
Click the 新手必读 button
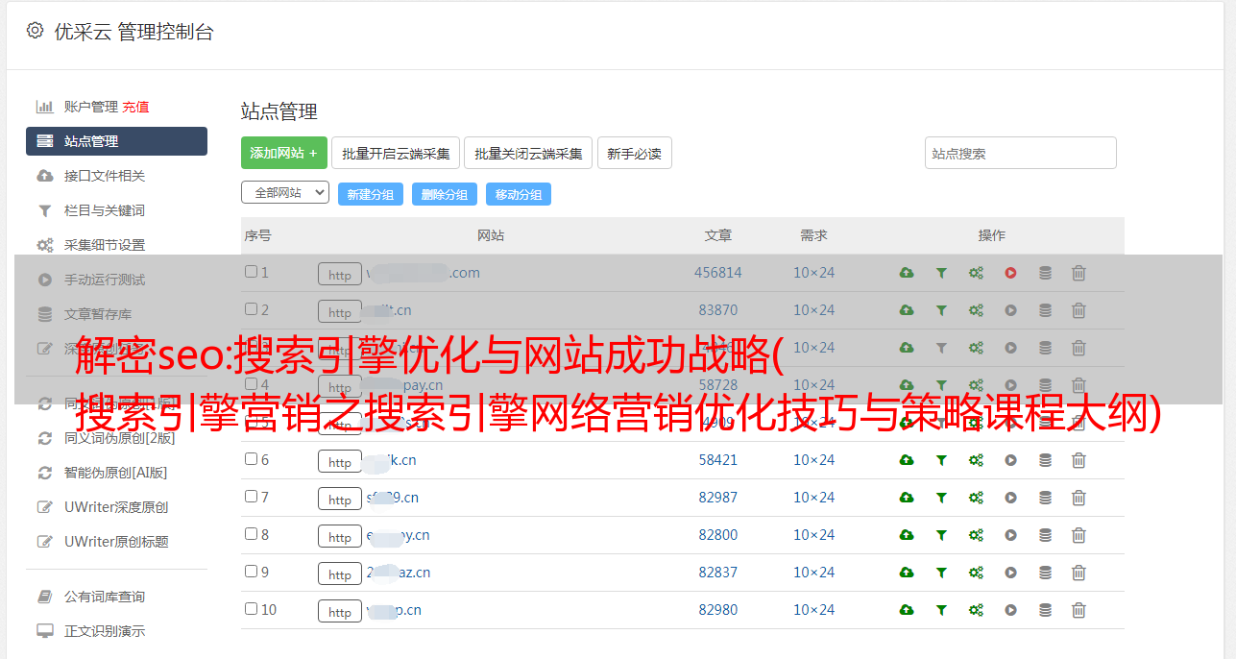tap(635, 153)
